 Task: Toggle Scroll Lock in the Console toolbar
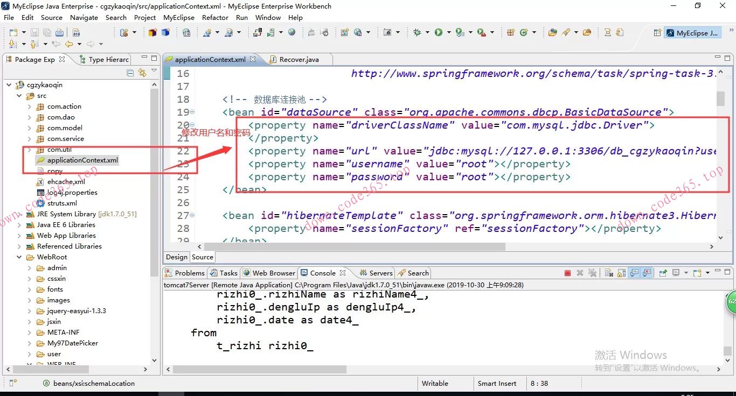click(x=622, y=273)
